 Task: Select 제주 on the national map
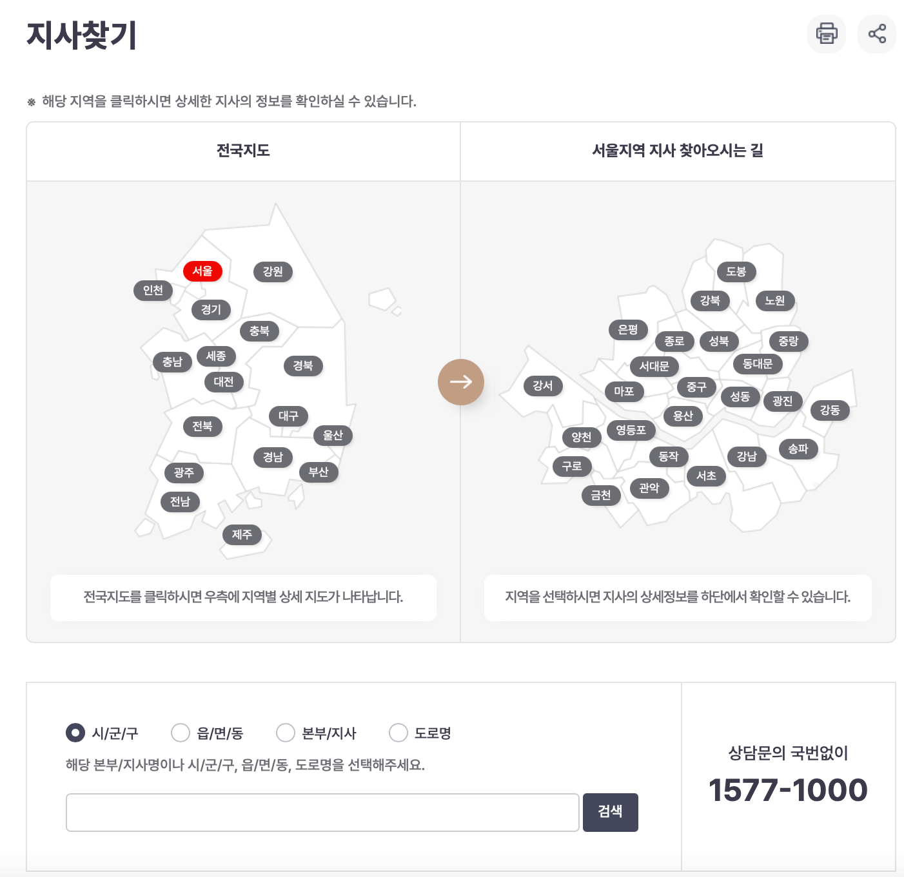point(242,535)
